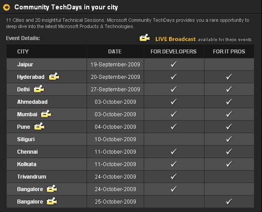Open camera icon for Bangalore 25-October event
Image resolution: width=262 pixels, height=212 pixels.
pos(52,201)
